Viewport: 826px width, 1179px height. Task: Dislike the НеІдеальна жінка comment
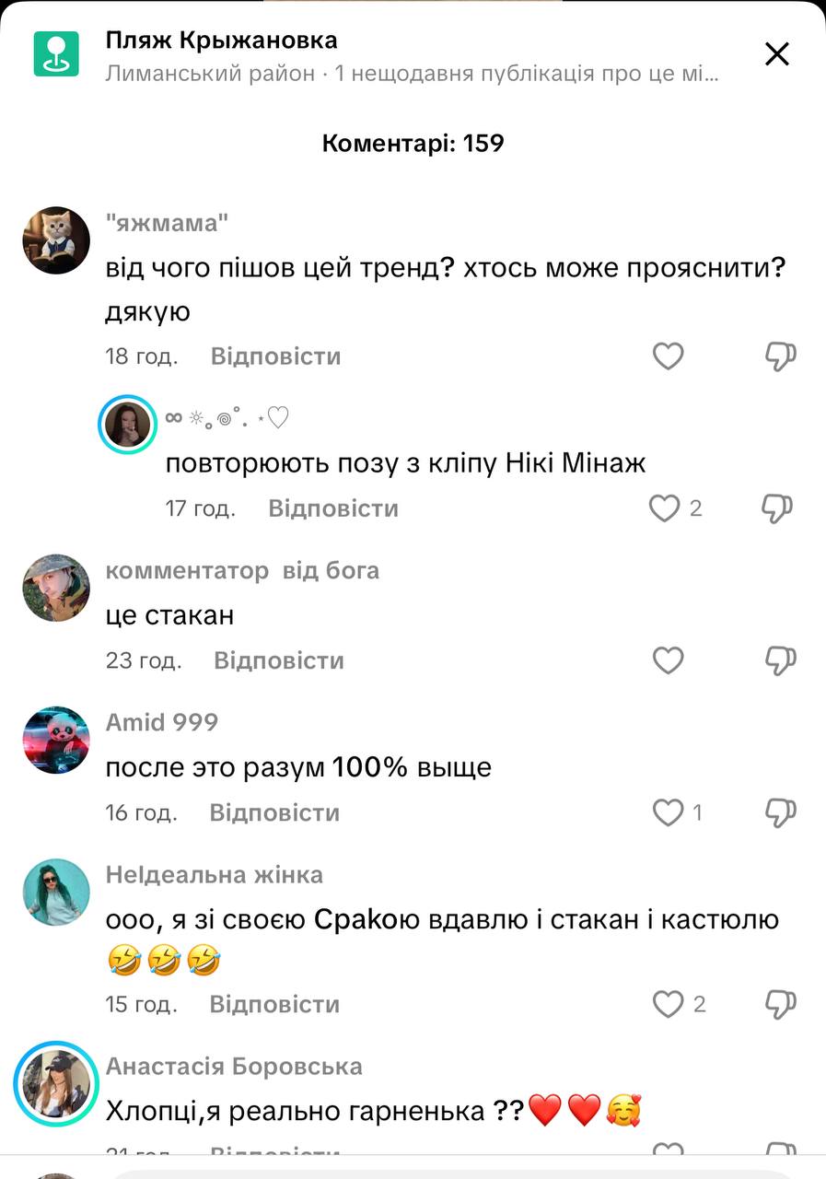pos(782,1004)
